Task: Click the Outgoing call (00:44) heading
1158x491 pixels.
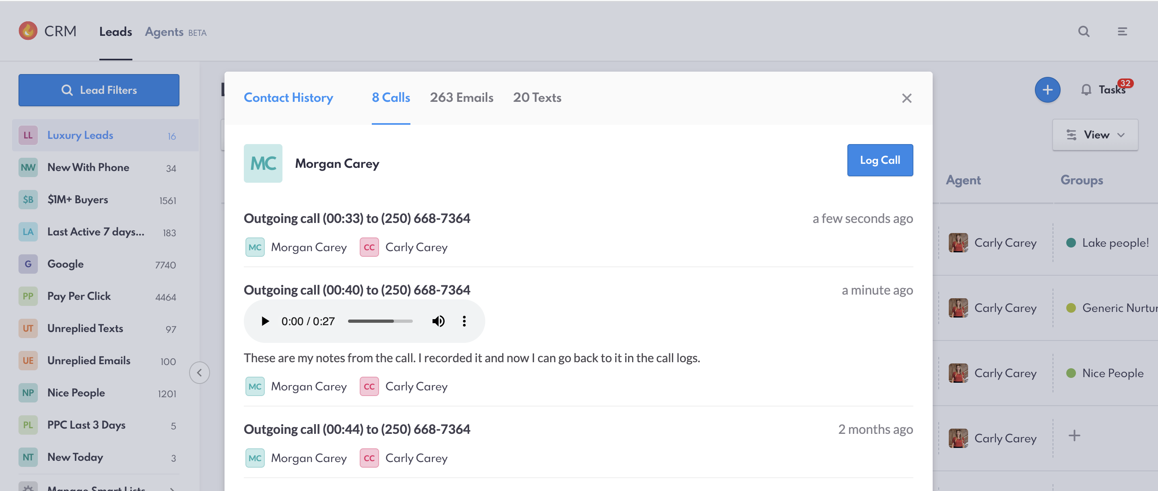Action: pyautogui.click(x=357, y=429)
